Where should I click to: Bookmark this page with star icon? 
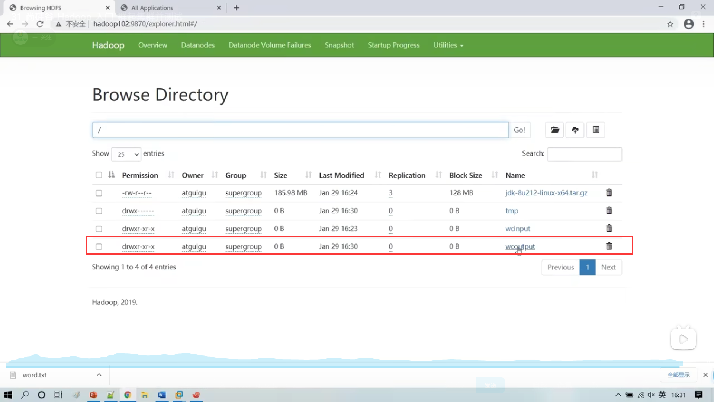[670, 24]
